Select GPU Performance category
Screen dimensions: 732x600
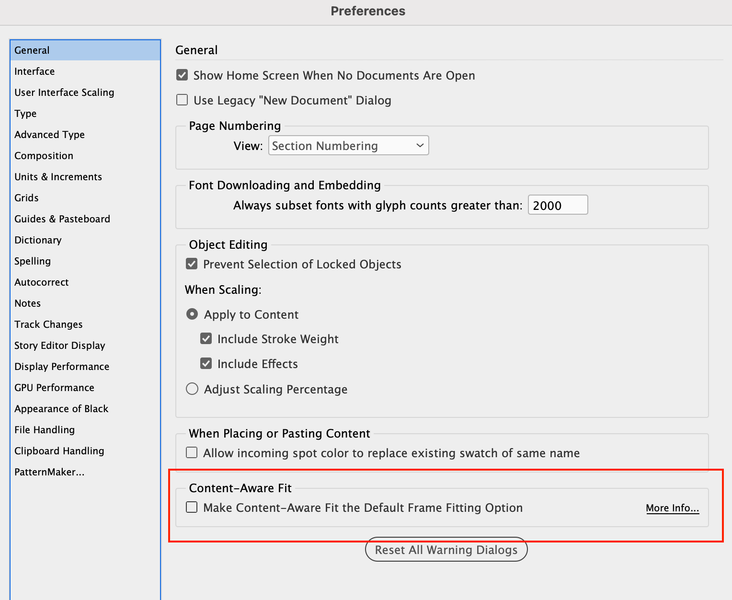tap(85, 388)
